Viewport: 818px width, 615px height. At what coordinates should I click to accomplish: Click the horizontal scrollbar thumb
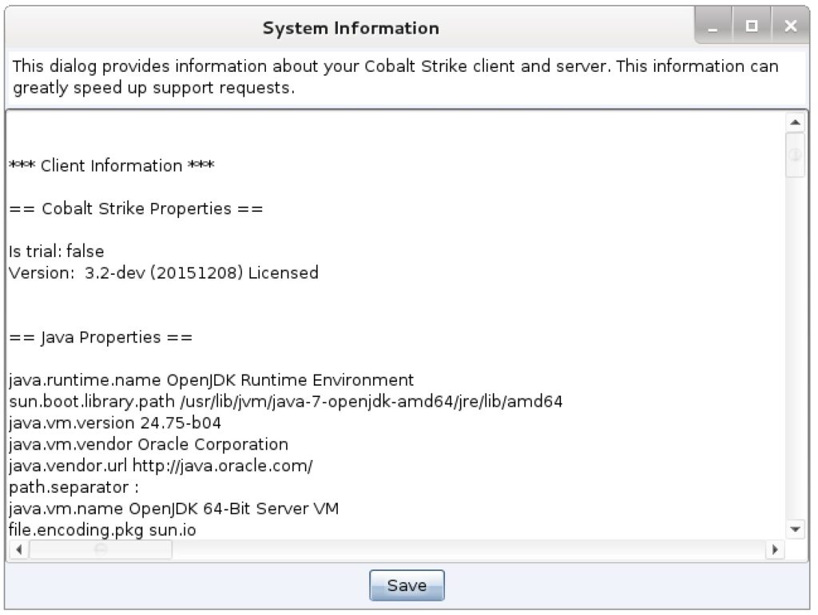tap(101, 550)
